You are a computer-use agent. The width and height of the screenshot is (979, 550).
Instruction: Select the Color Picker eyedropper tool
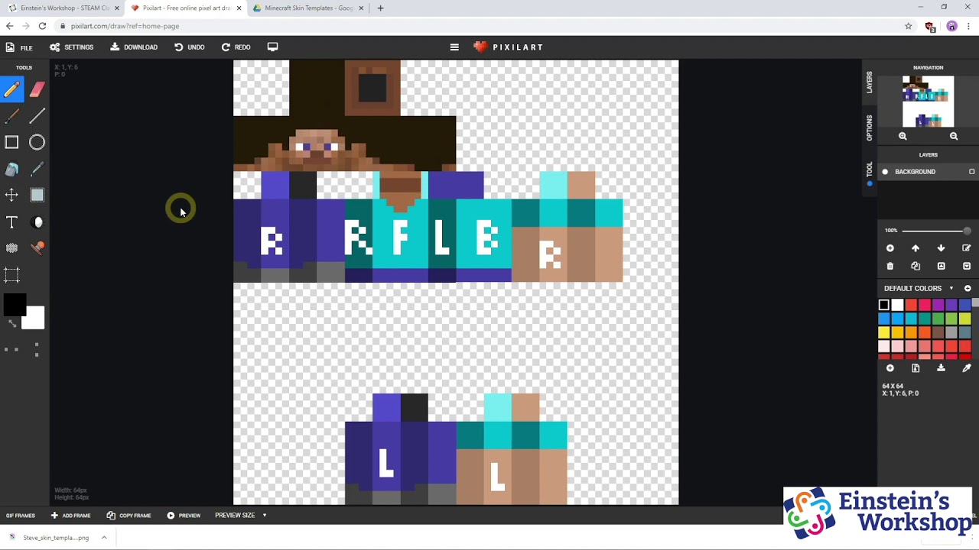click(x=37, y=169)
